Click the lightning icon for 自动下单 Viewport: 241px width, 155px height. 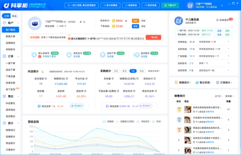click(102, 55)
